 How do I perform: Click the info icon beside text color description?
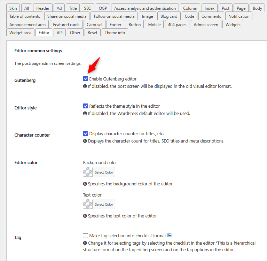(85, 216)
